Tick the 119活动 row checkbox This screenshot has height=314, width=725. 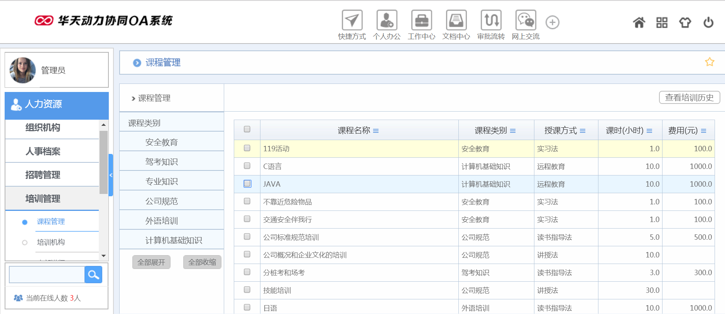coord(247,148)
